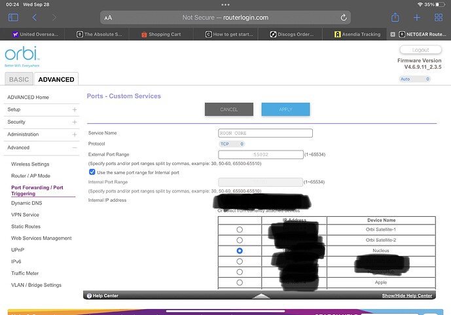
Task: Select the HarmonyHub radio button
Action: click(x=240, y=272)
